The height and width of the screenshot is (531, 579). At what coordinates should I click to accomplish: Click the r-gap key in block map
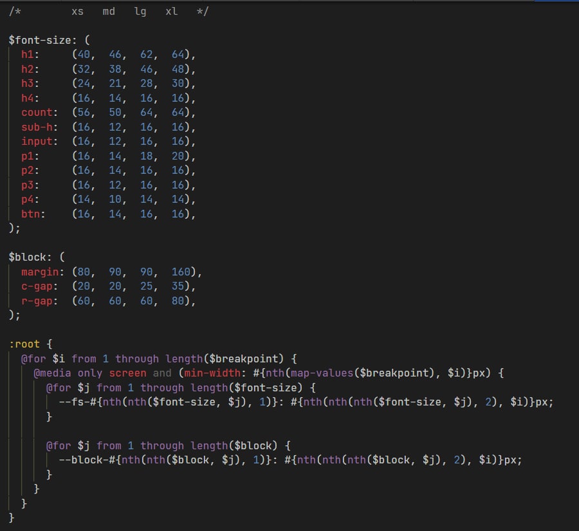(x=37, y=301)
